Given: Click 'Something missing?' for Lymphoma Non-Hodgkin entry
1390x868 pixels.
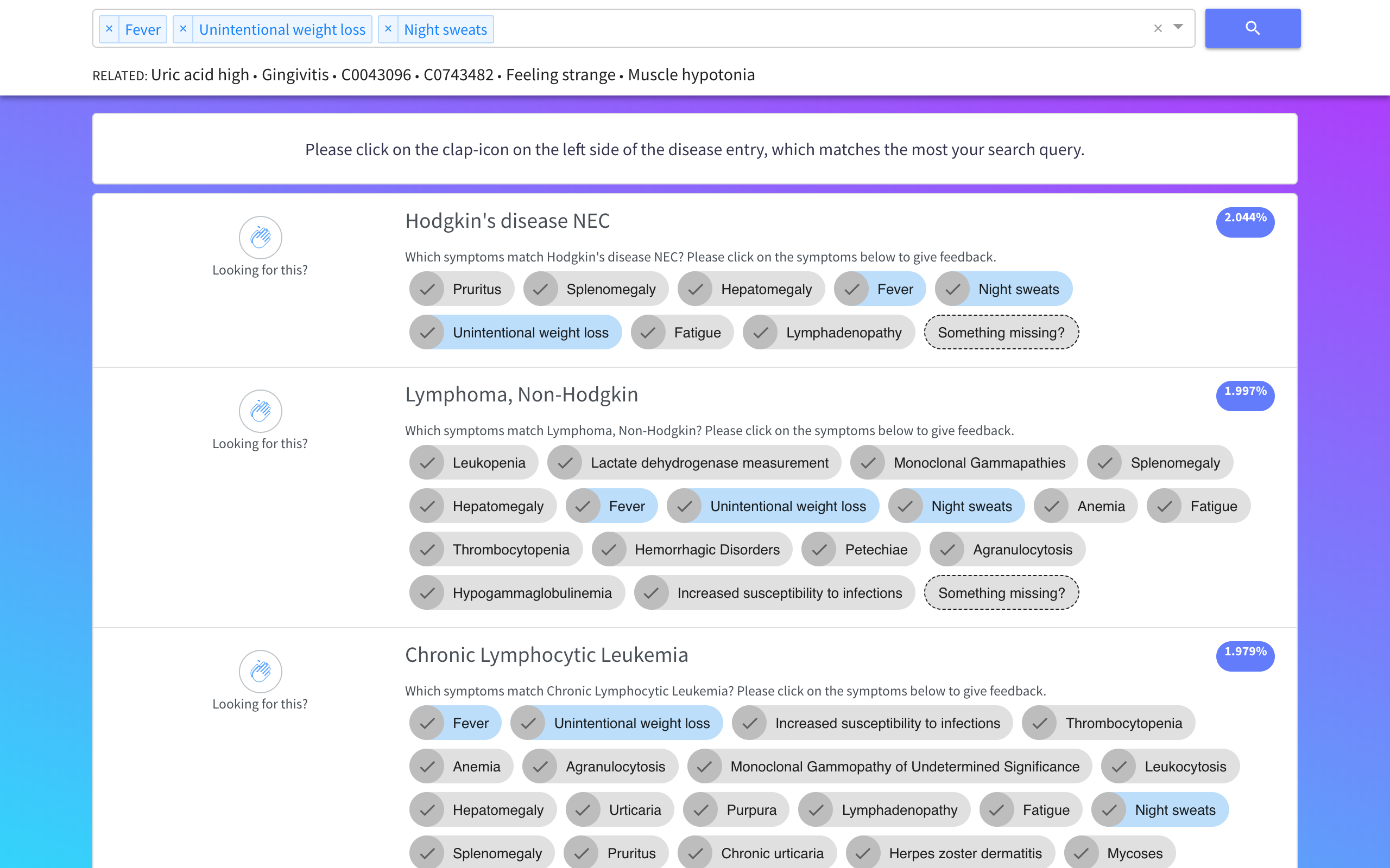Looking at the screenshot, I should pos(1000,592).
